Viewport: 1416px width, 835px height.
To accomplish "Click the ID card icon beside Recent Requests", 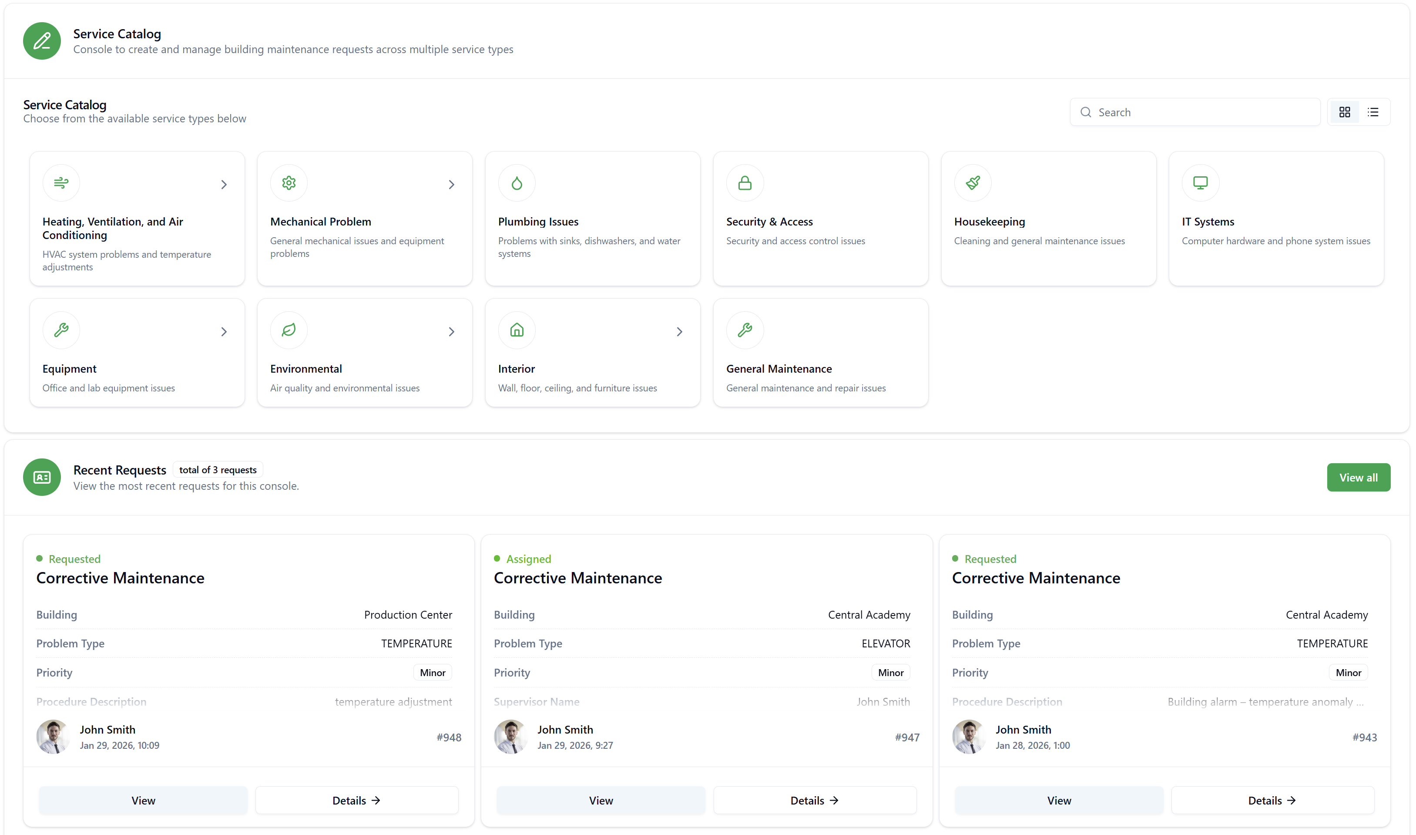I will pyautogui.click(x=42, y=477).
